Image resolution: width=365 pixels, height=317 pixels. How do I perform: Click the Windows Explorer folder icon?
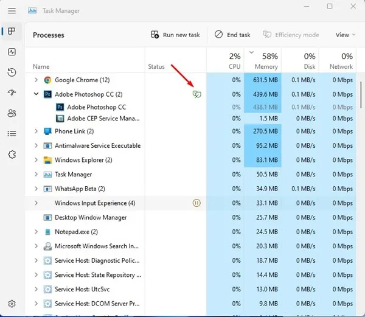coord(47,160)
